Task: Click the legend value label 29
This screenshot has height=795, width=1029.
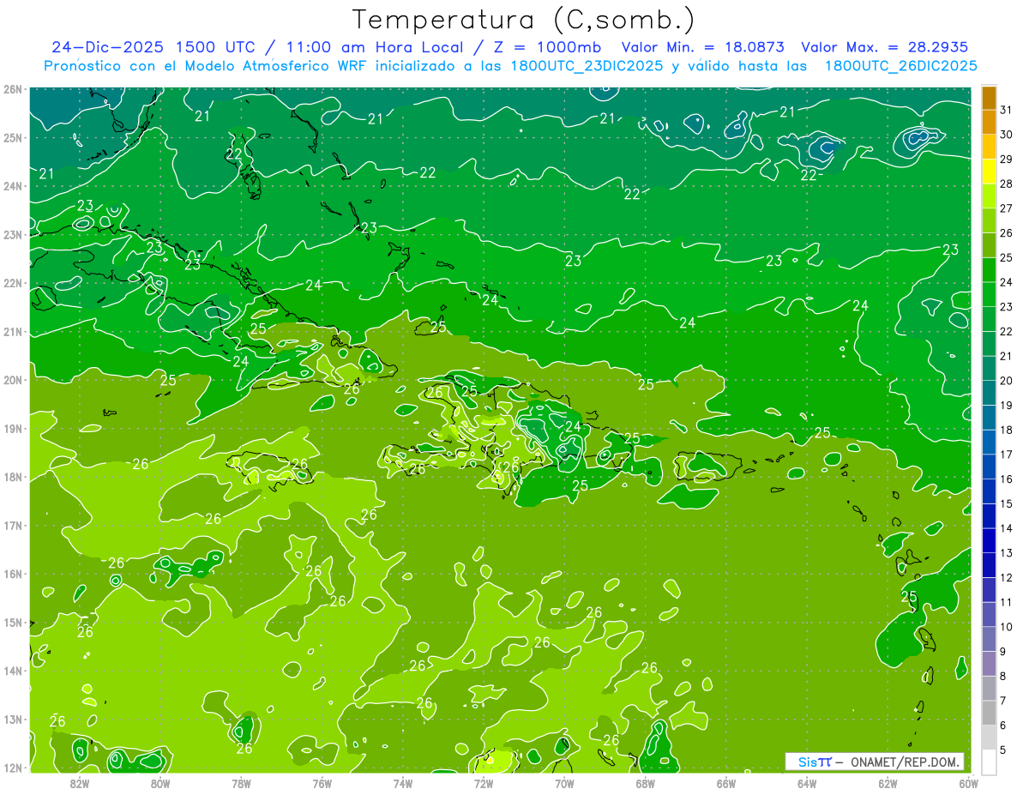Action: (x=1006, y=159)
